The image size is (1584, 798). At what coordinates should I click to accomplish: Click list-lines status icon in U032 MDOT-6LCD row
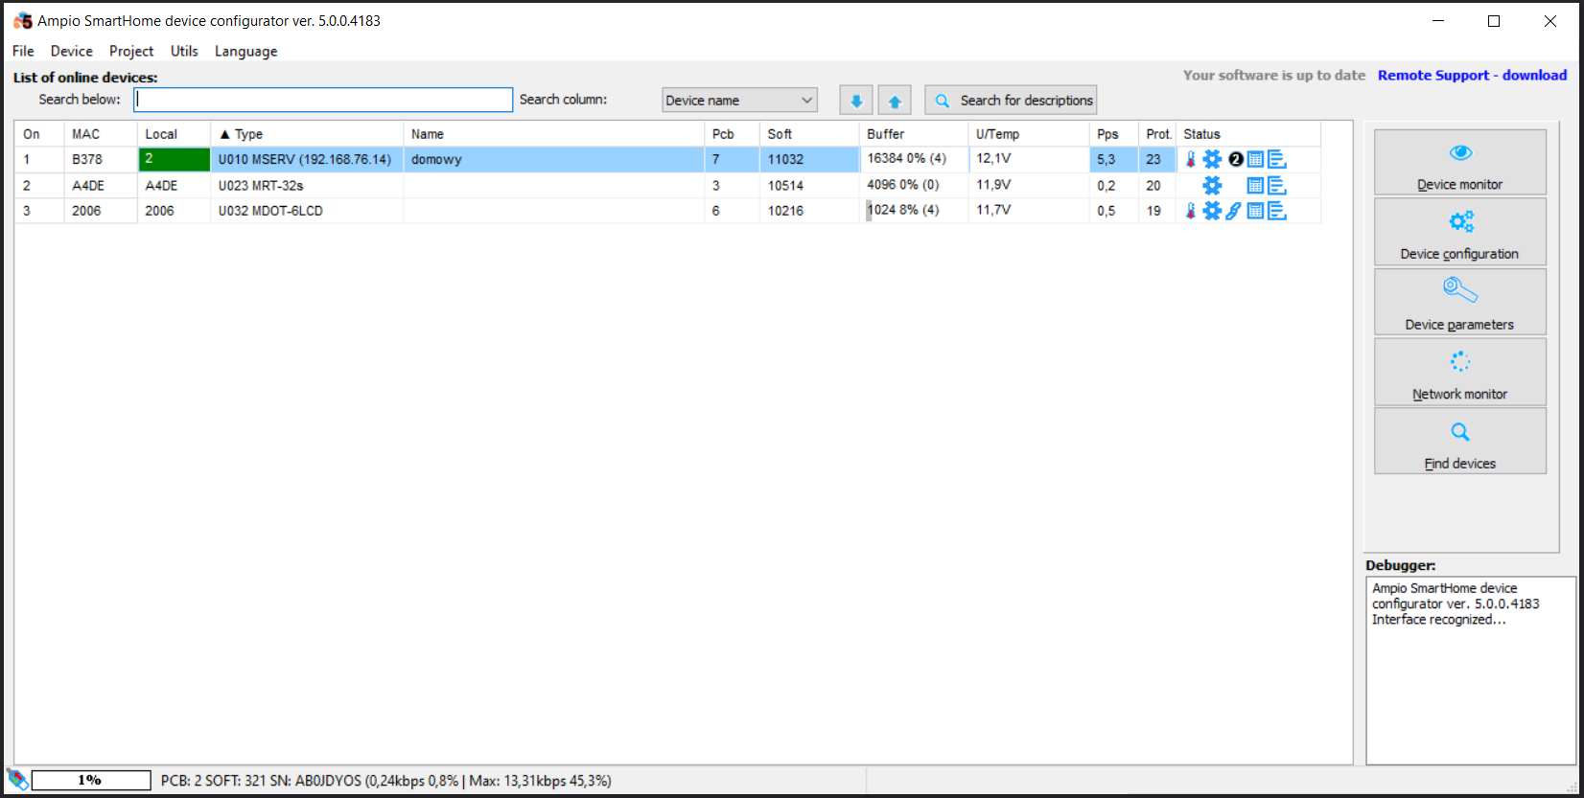[x=1277, y=211]
